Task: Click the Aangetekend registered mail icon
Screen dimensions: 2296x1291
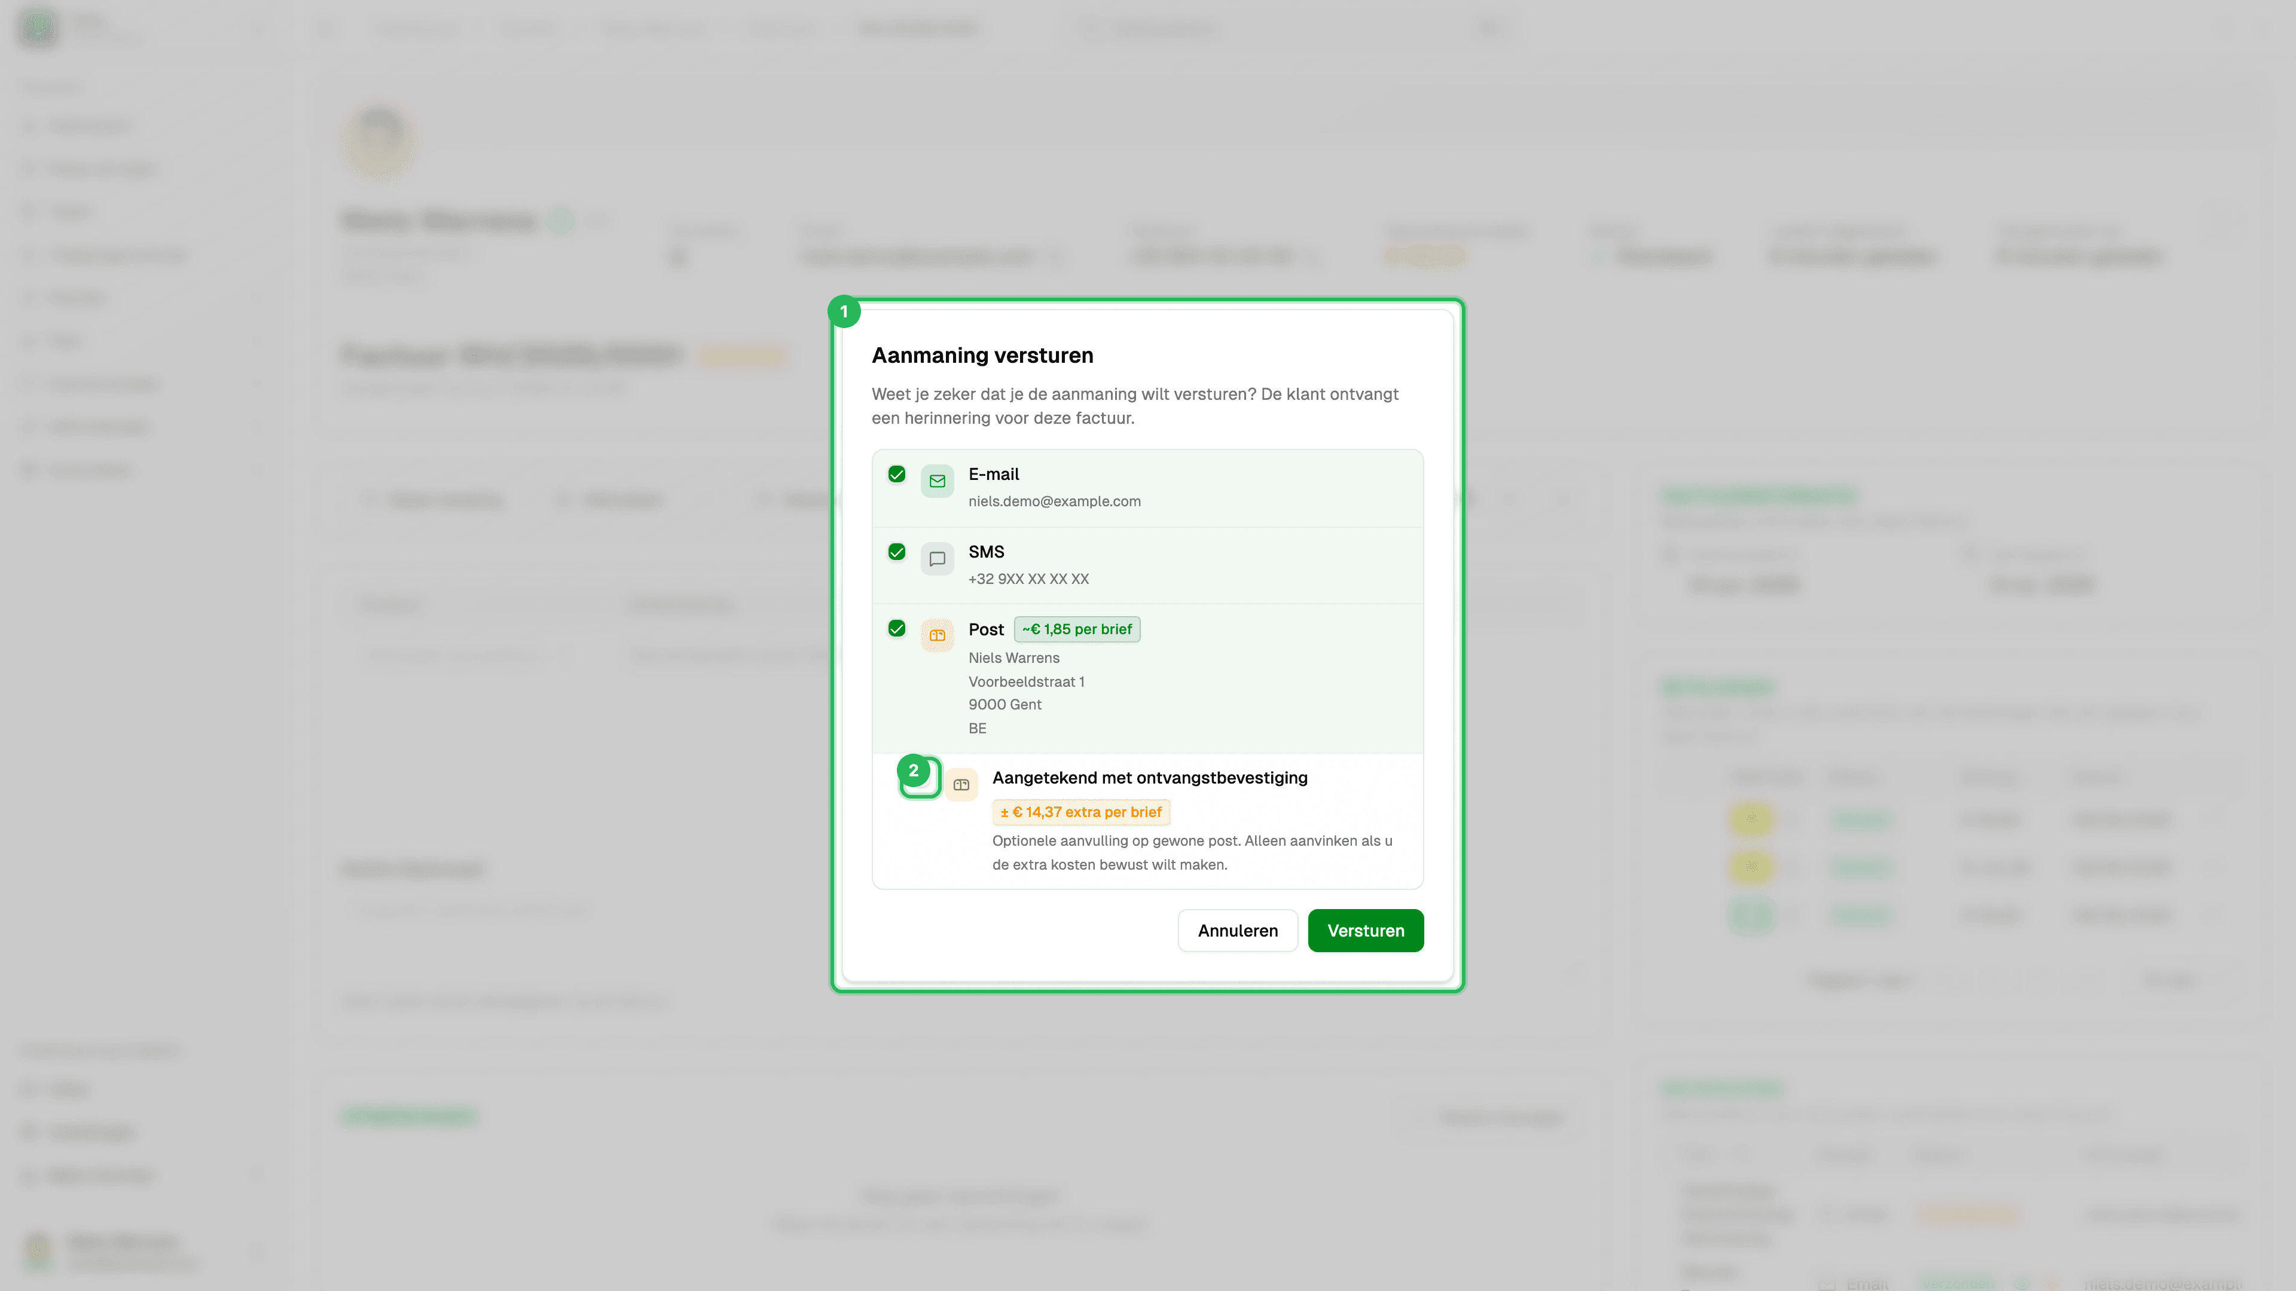Action: click(961, 785)
